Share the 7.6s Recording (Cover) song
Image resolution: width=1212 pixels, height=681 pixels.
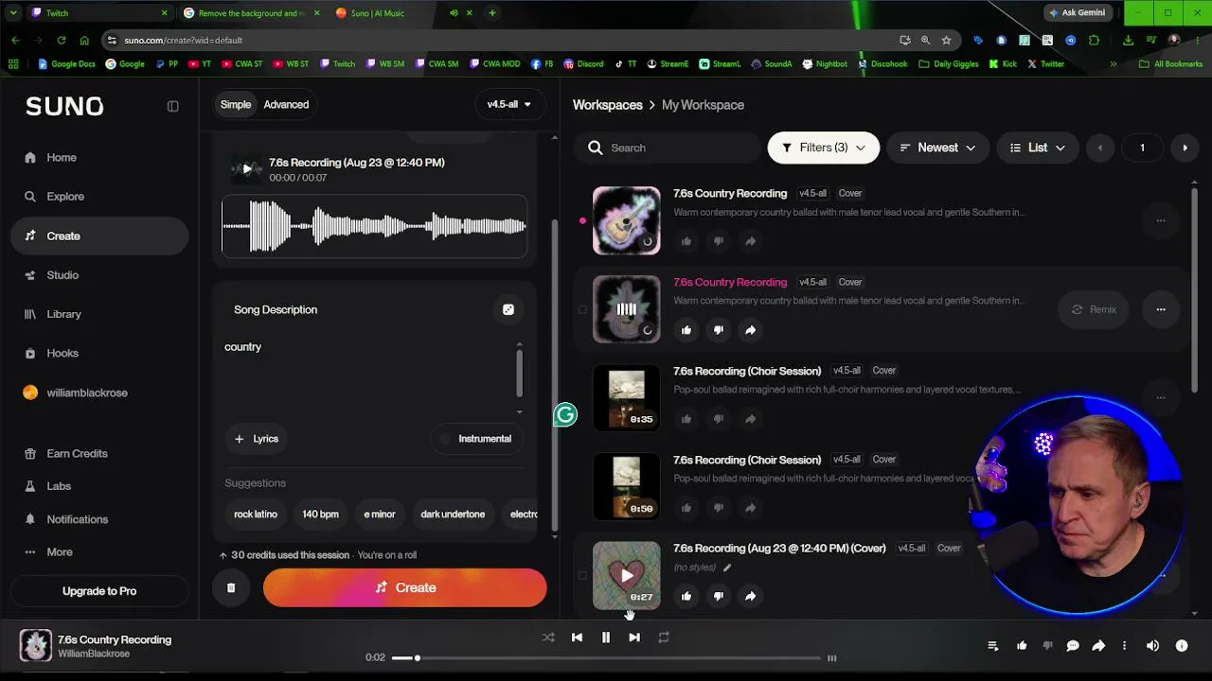point(750,596)
